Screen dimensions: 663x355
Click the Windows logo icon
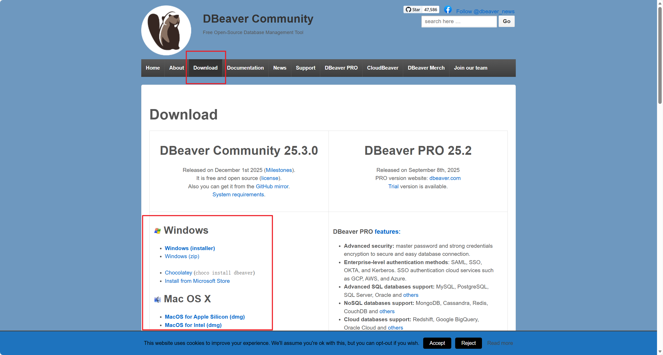pos(157,231)
